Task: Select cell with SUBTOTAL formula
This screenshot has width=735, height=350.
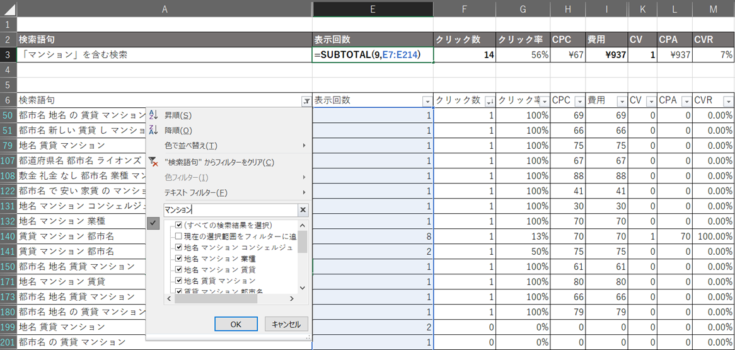Action: [373, 55]
